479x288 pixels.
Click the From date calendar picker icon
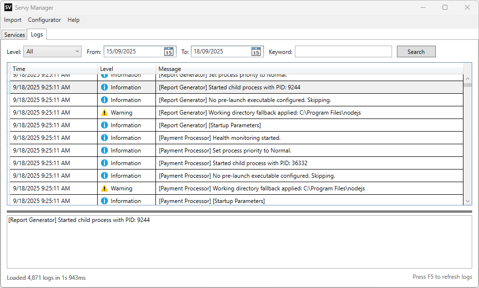(170, 51)
